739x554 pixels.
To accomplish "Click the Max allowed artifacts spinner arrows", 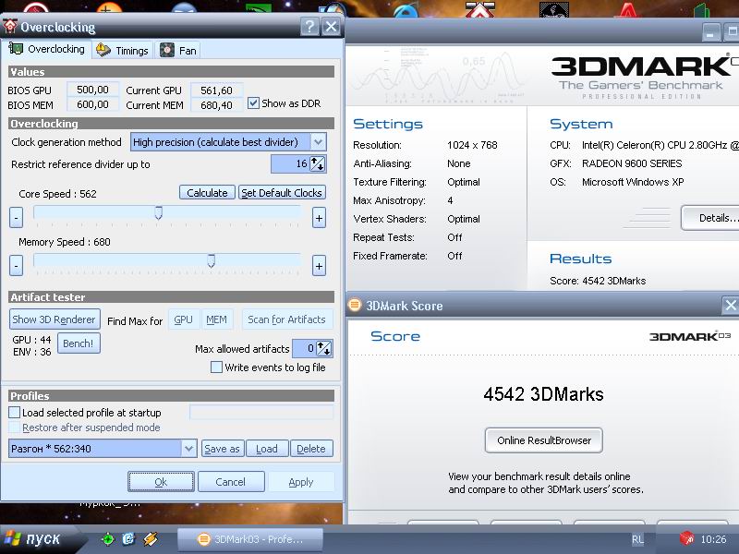I will (324, 349).
